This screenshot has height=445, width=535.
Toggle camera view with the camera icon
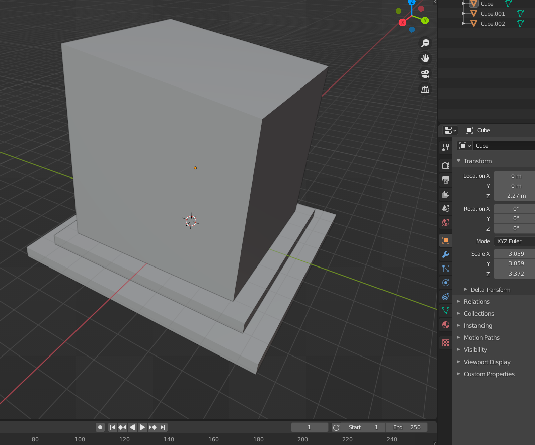coord(425,73)
